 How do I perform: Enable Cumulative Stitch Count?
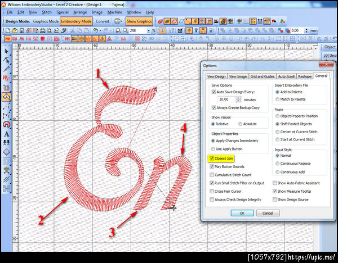212,175
